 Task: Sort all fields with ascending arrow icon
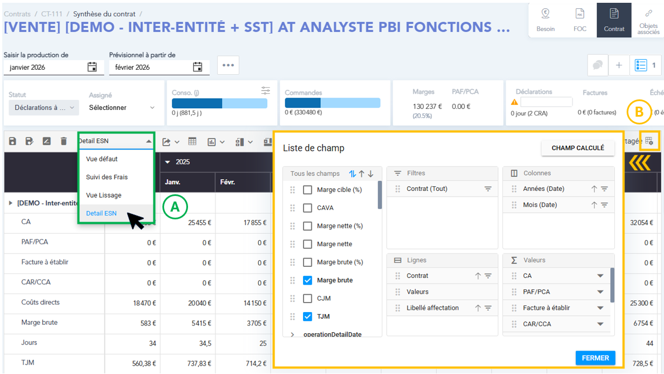coord(362,174)
